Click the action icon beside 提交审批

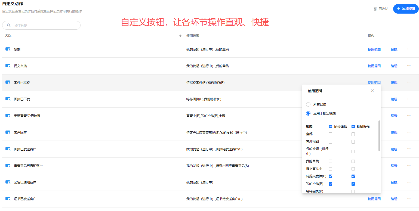[x=8, y=66]
